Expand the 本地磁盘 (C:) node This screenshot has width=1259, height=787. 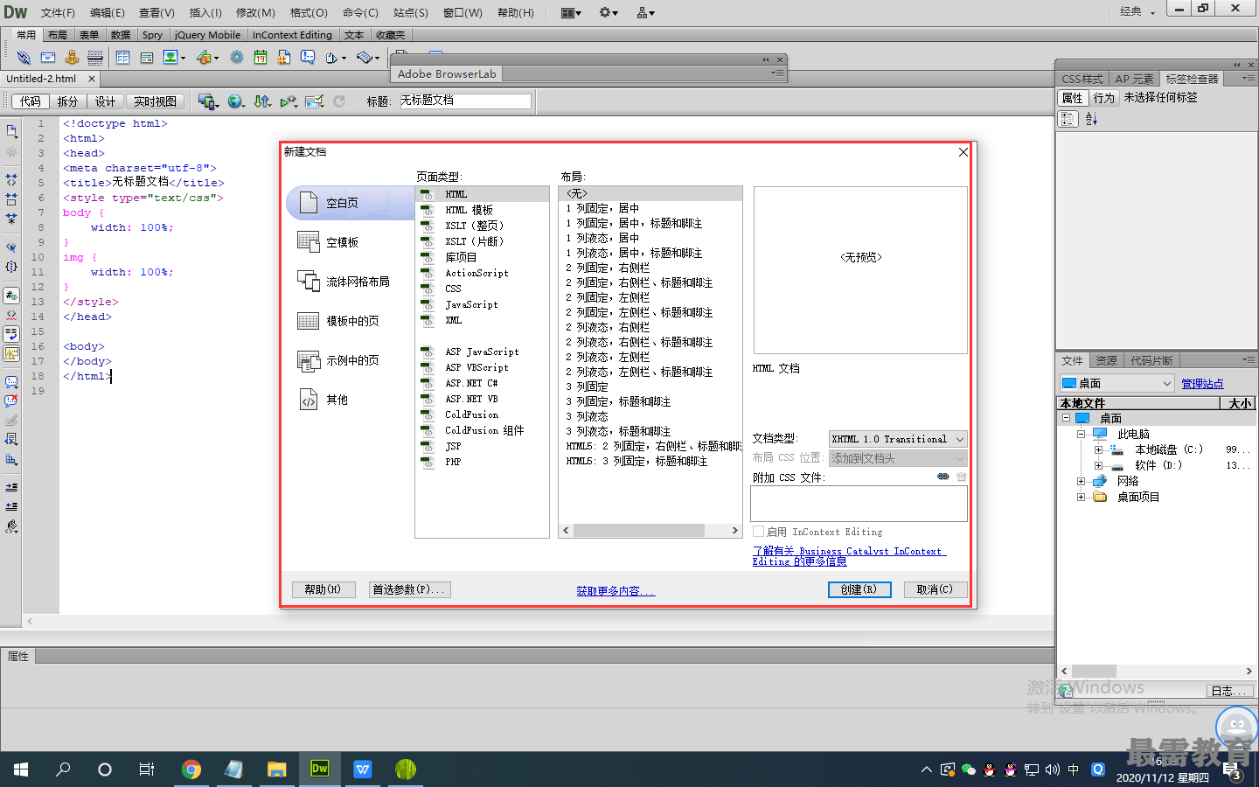tap(1098, 449)
